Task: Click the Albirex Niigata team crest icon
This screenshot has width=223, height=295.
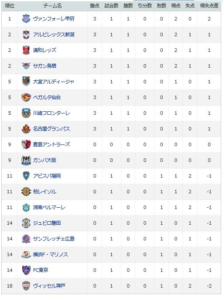Action: coord(26,34)
